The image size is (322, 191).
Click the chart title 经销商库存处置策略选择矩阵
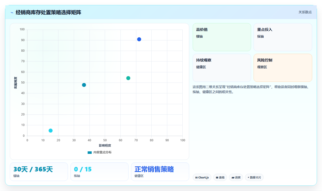click(48, 12)
